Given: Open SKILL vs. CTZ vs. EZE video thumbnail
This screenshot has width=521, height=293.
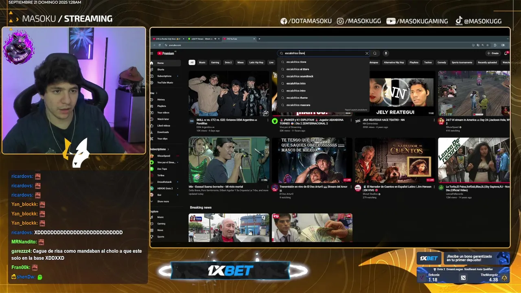Looking at the screenshot, I should (x=229, y=94).
